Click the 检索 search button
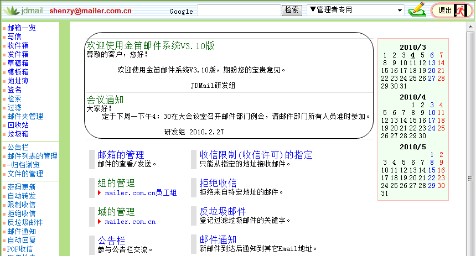This screenshot has width=476, height=256. click(292, 10)
